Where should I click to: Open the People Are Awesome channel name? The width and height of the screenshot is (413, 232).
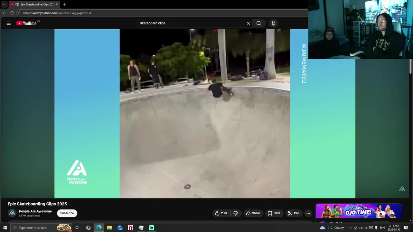pos(35,211)
